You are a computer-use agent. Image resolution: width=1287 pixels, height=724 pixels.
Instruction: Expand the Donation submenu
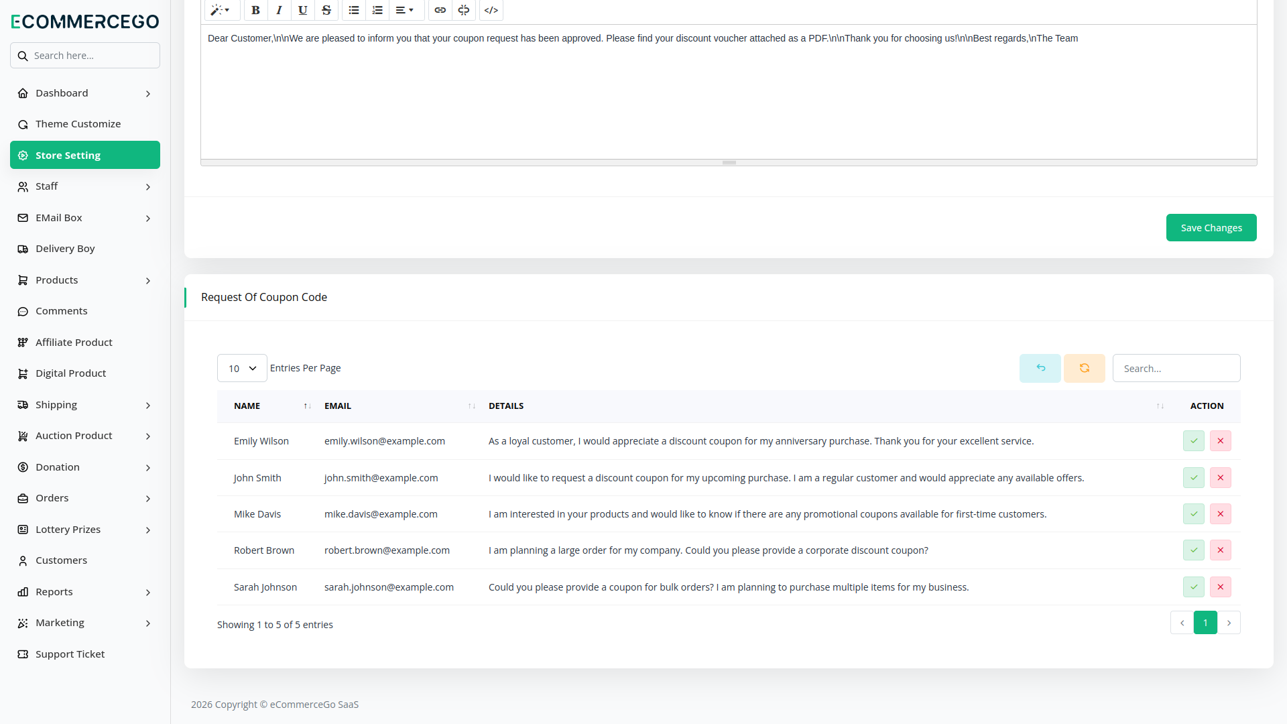point(148,468)
